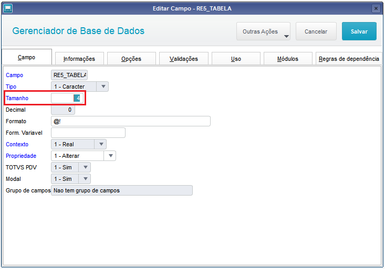This screenshot has width=385, height=269.
Task: Go to the Validações tab
Action: [x=184, y=59]
